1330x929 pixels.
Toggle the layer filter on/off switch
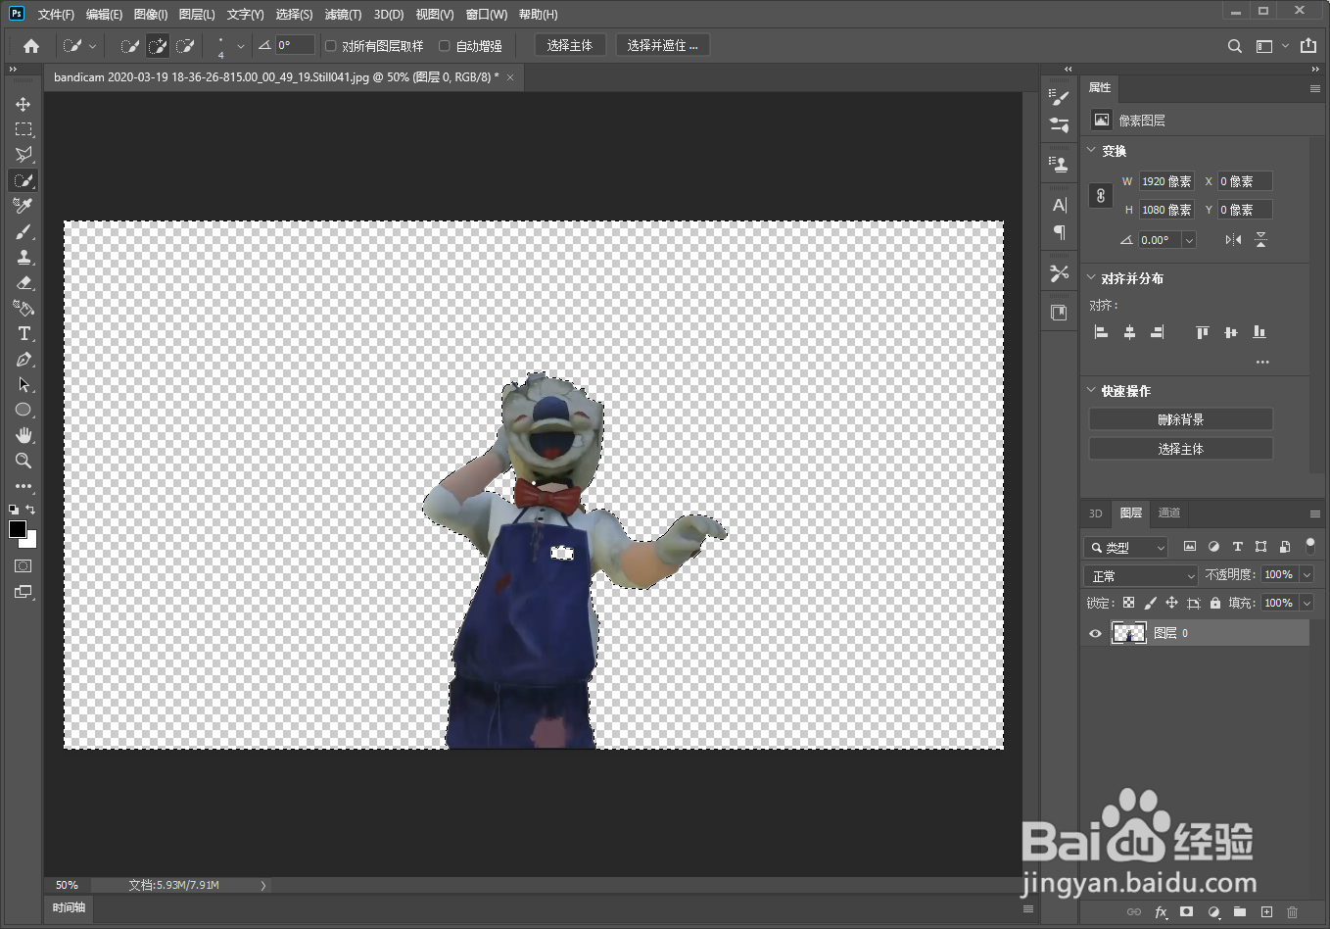coord(1310,546)
